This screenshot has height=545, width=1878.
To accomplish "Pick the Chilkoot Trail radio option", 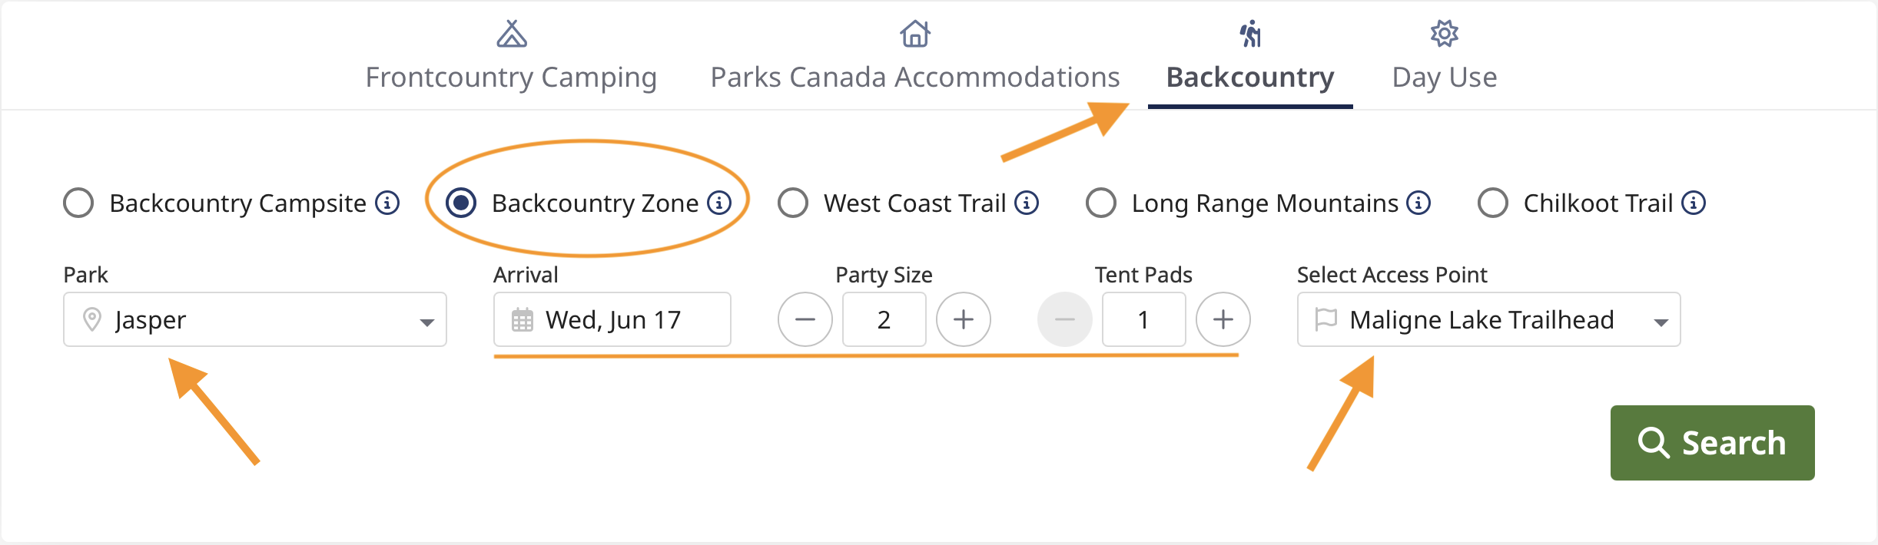I will coord(1493,203).
